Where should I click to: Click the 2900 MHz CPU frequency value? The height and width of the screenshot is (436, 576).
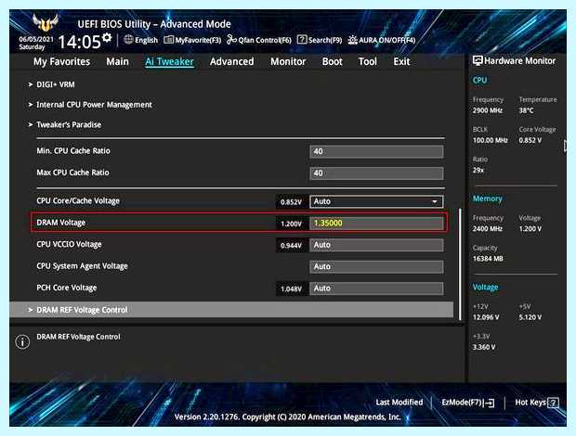(488, 110)
